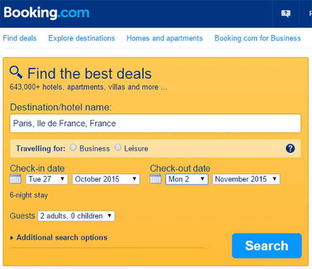Open the check-in day dropdown Tue 27

(x=47, y=179)
